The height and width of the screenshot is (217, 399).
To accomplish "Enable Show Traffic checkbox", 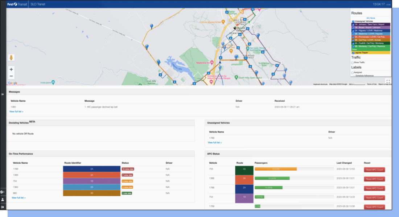I will tap(353, 63).
